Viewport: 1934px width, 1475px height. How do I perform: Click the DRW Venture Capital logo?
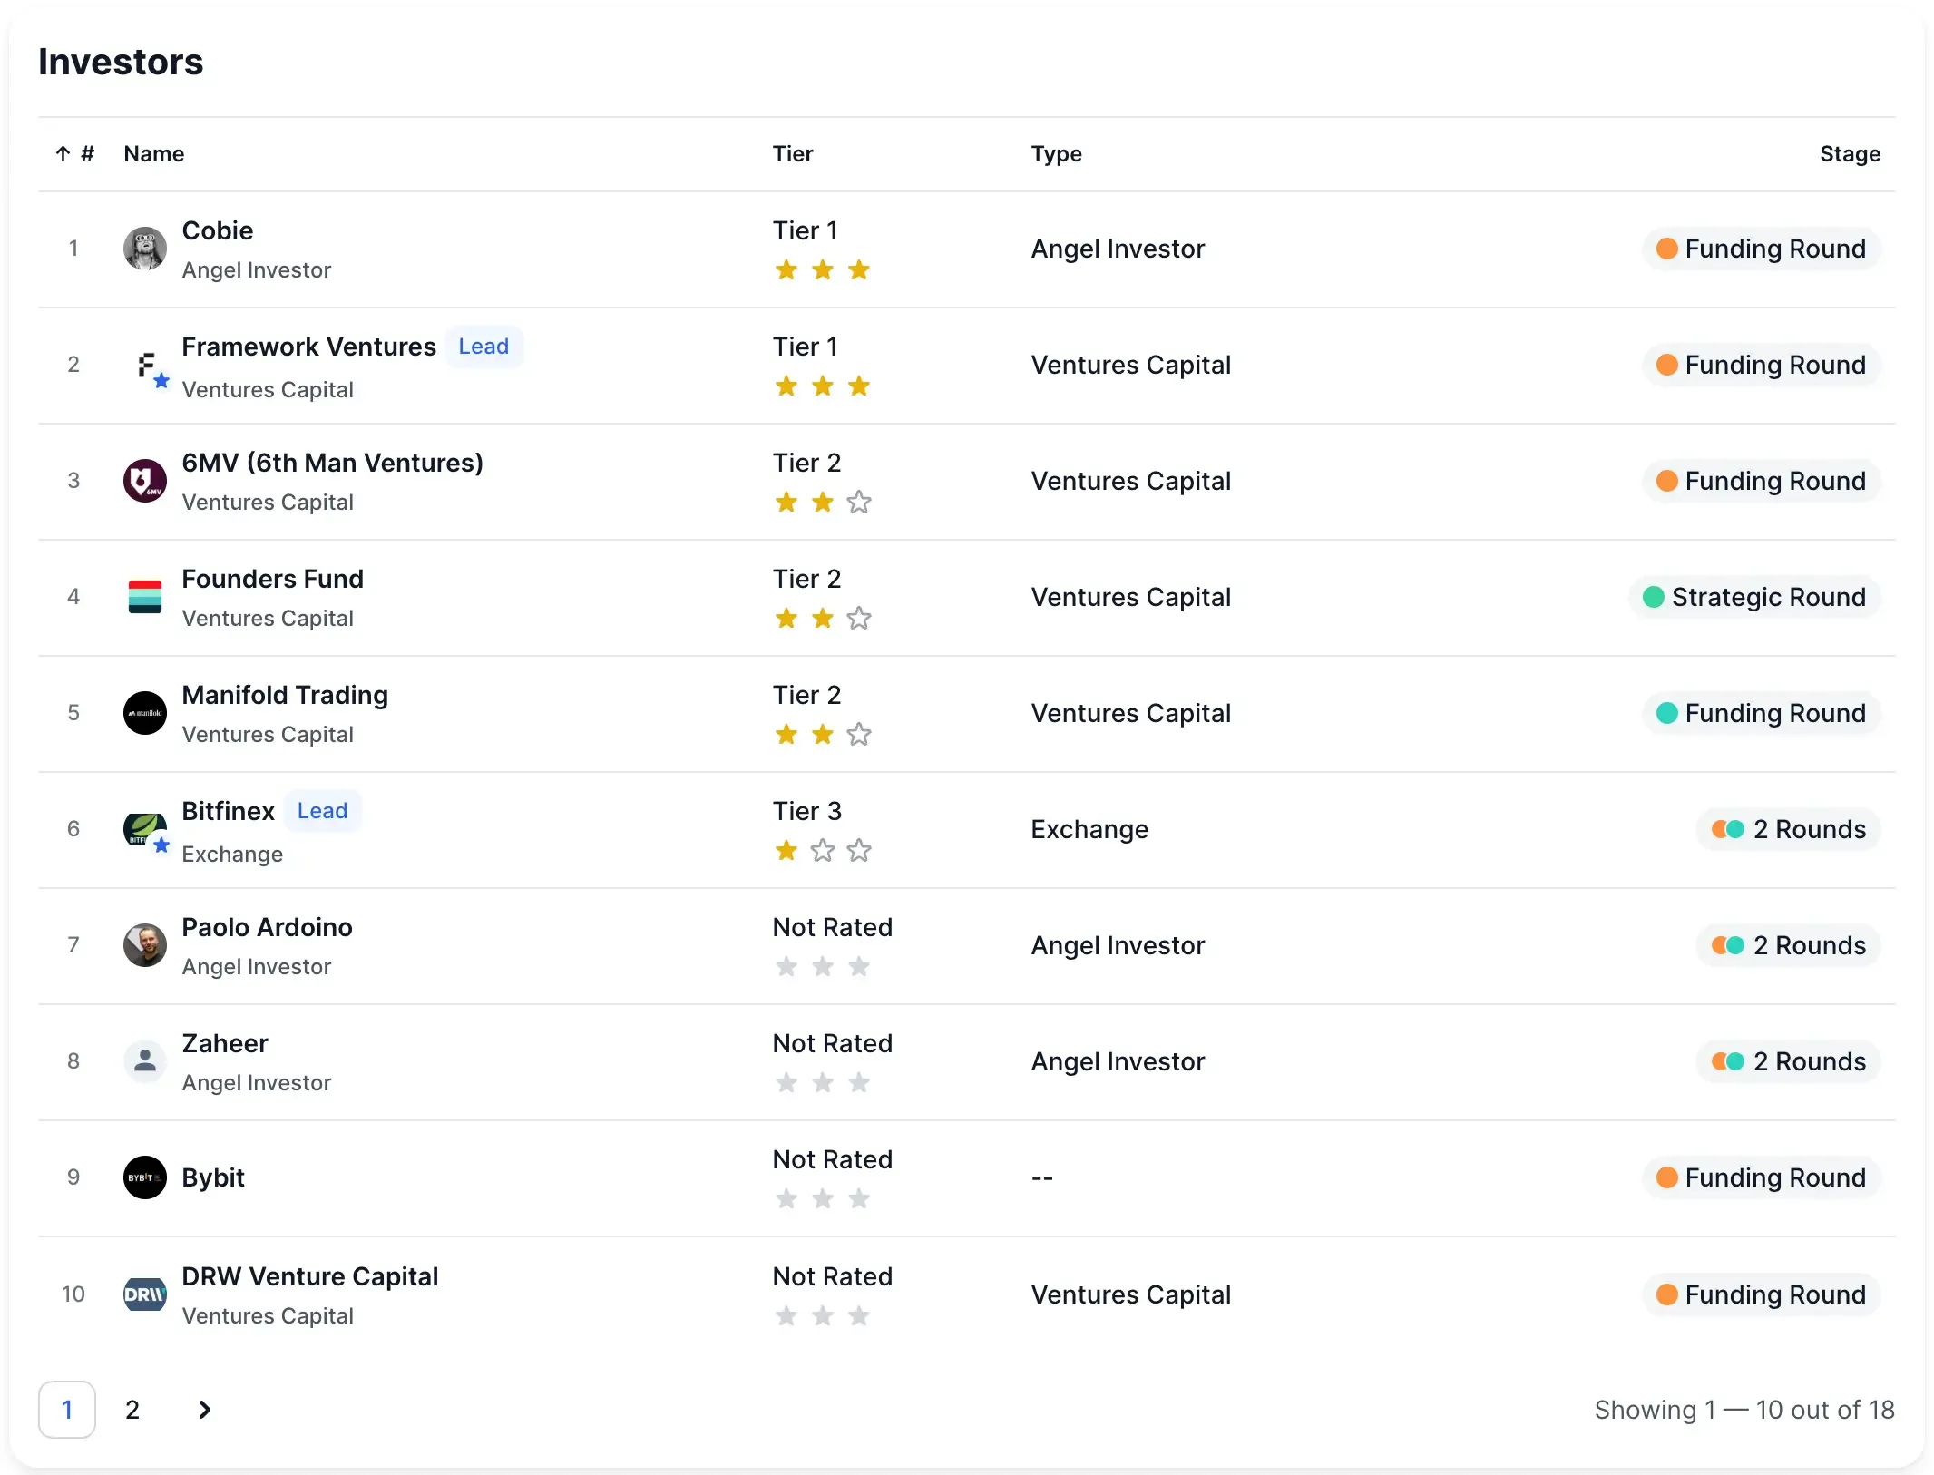pos(145,1294)
